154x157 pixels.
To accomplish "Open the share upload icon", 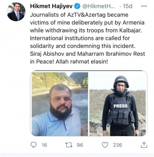I will click(144, 145).
